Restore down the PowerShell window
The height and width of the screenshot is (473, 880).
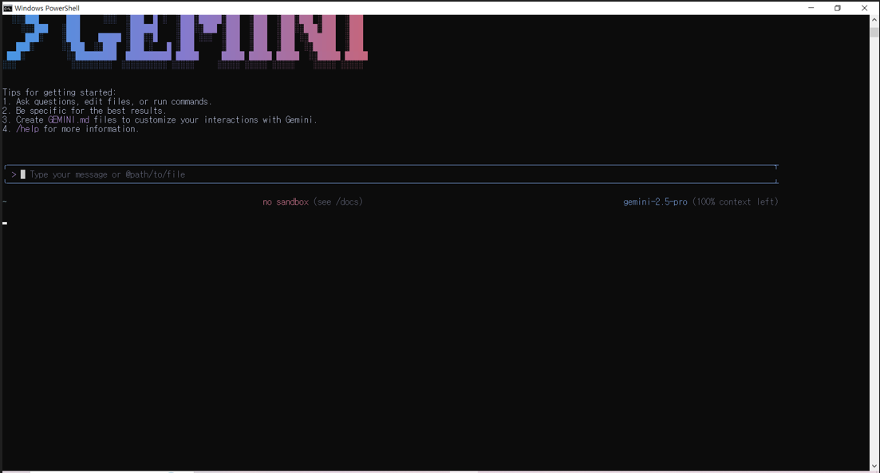pos(838,8)
